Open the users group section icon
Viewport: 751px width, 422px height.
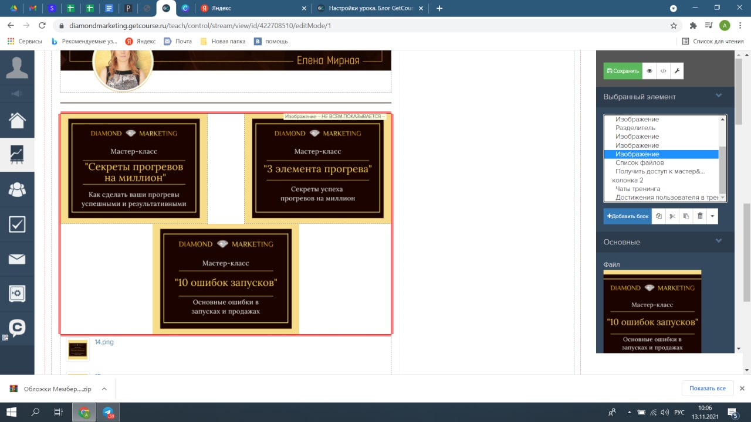click(17, 189)
